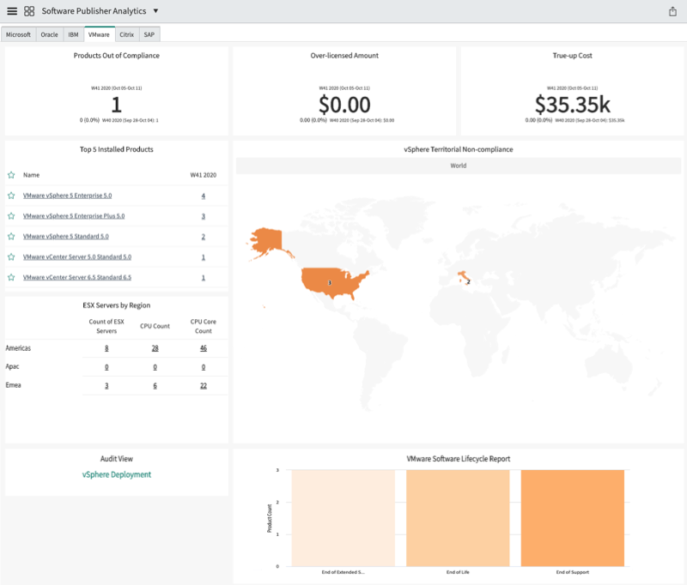Image resolution: width=687 pixels, height=585 pixels.
Task: Star VMware vCenter Server 6.5 Standard 6.5
Action: 11,277
